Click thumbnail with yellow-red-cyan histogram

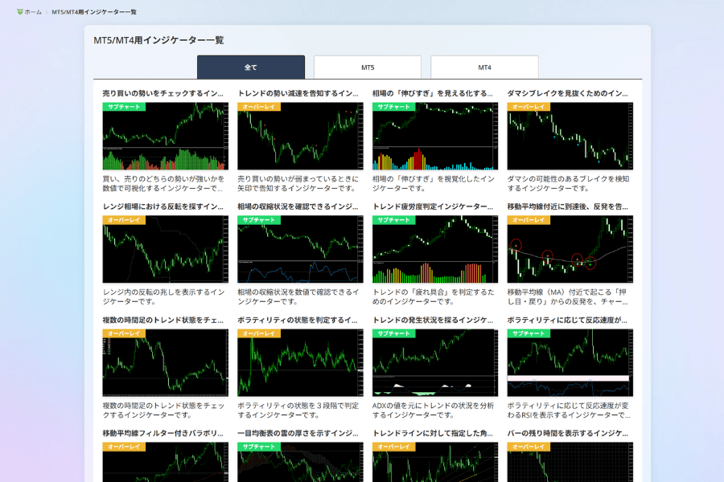pyautogui.click(x=435, y=136)
